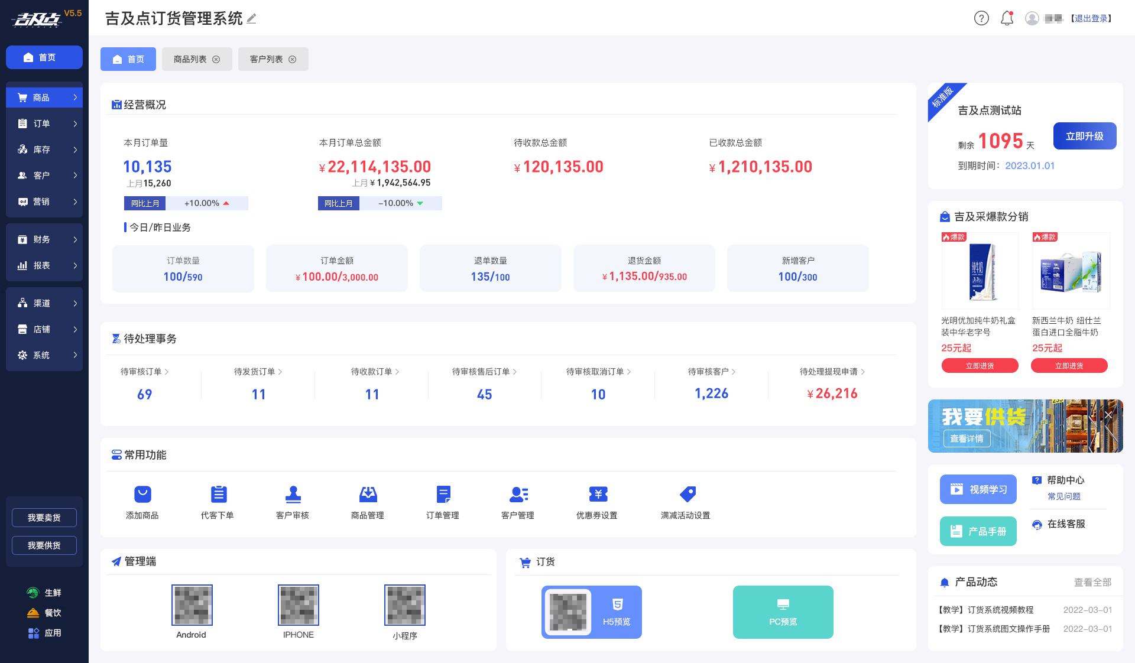Expand the 报表 sidebar menu

pos(44,265)
